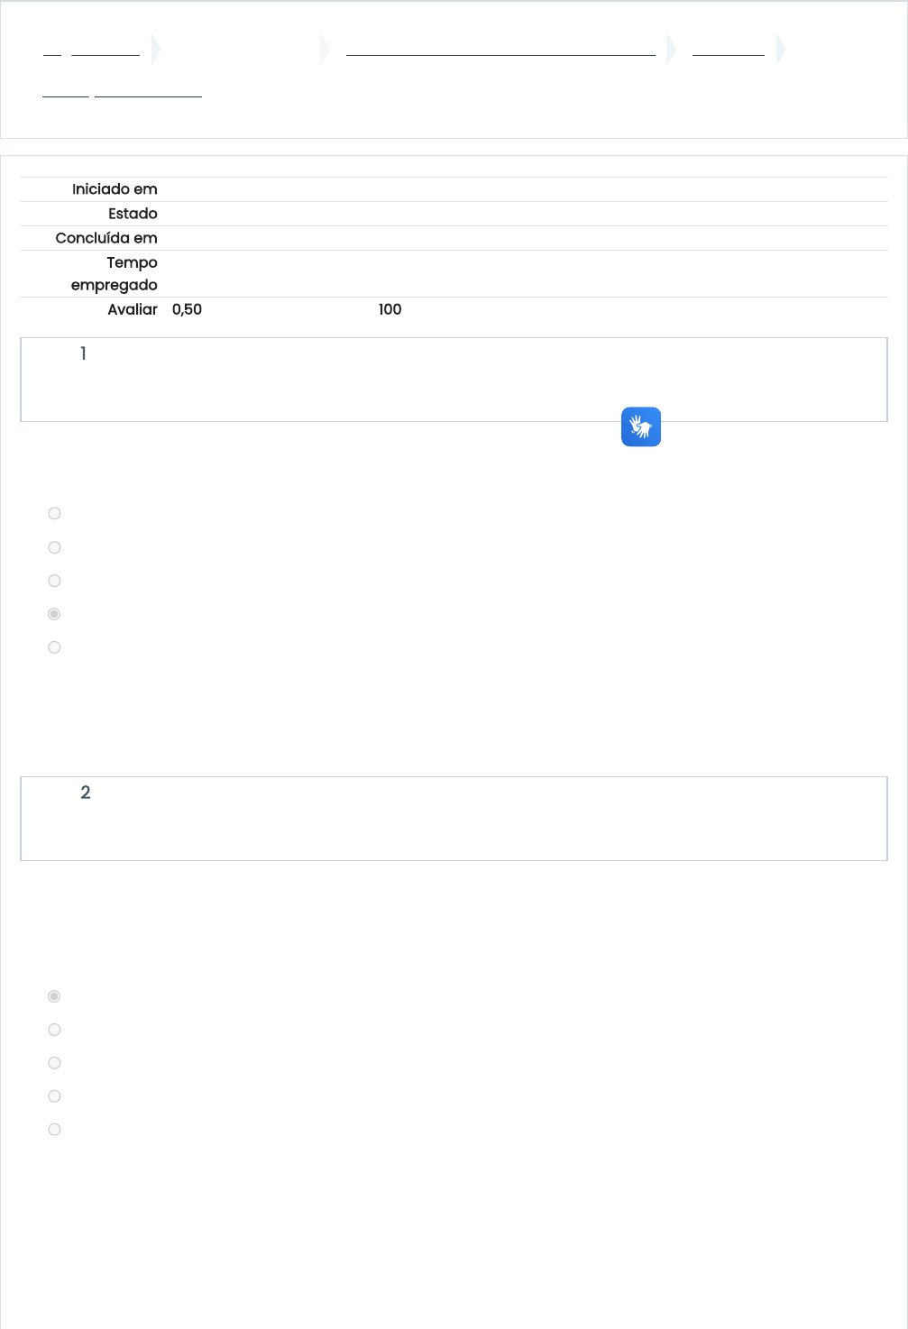Image resolution: width=908 pixels, height=1329 pixels.
Task: Click the breadcrumb arrow right after the longest link
Action: [x=671, y=50]
